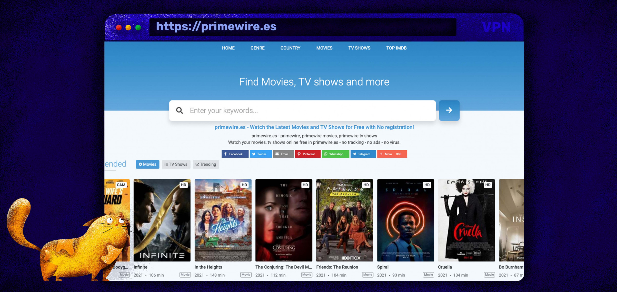
Task: Click the Movie tag under Spiral
Action: 429,275
